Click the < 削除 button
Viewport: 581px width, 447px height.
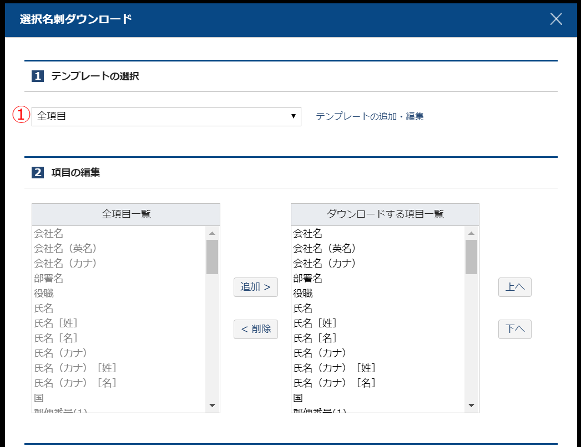[255, 329]
